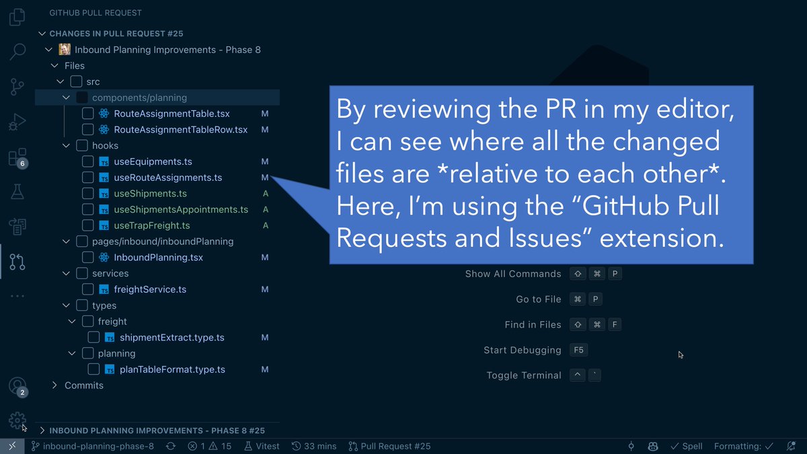807x454 pixels.
Task: Select the freight folder under types
Action: [x=112, y=321]
